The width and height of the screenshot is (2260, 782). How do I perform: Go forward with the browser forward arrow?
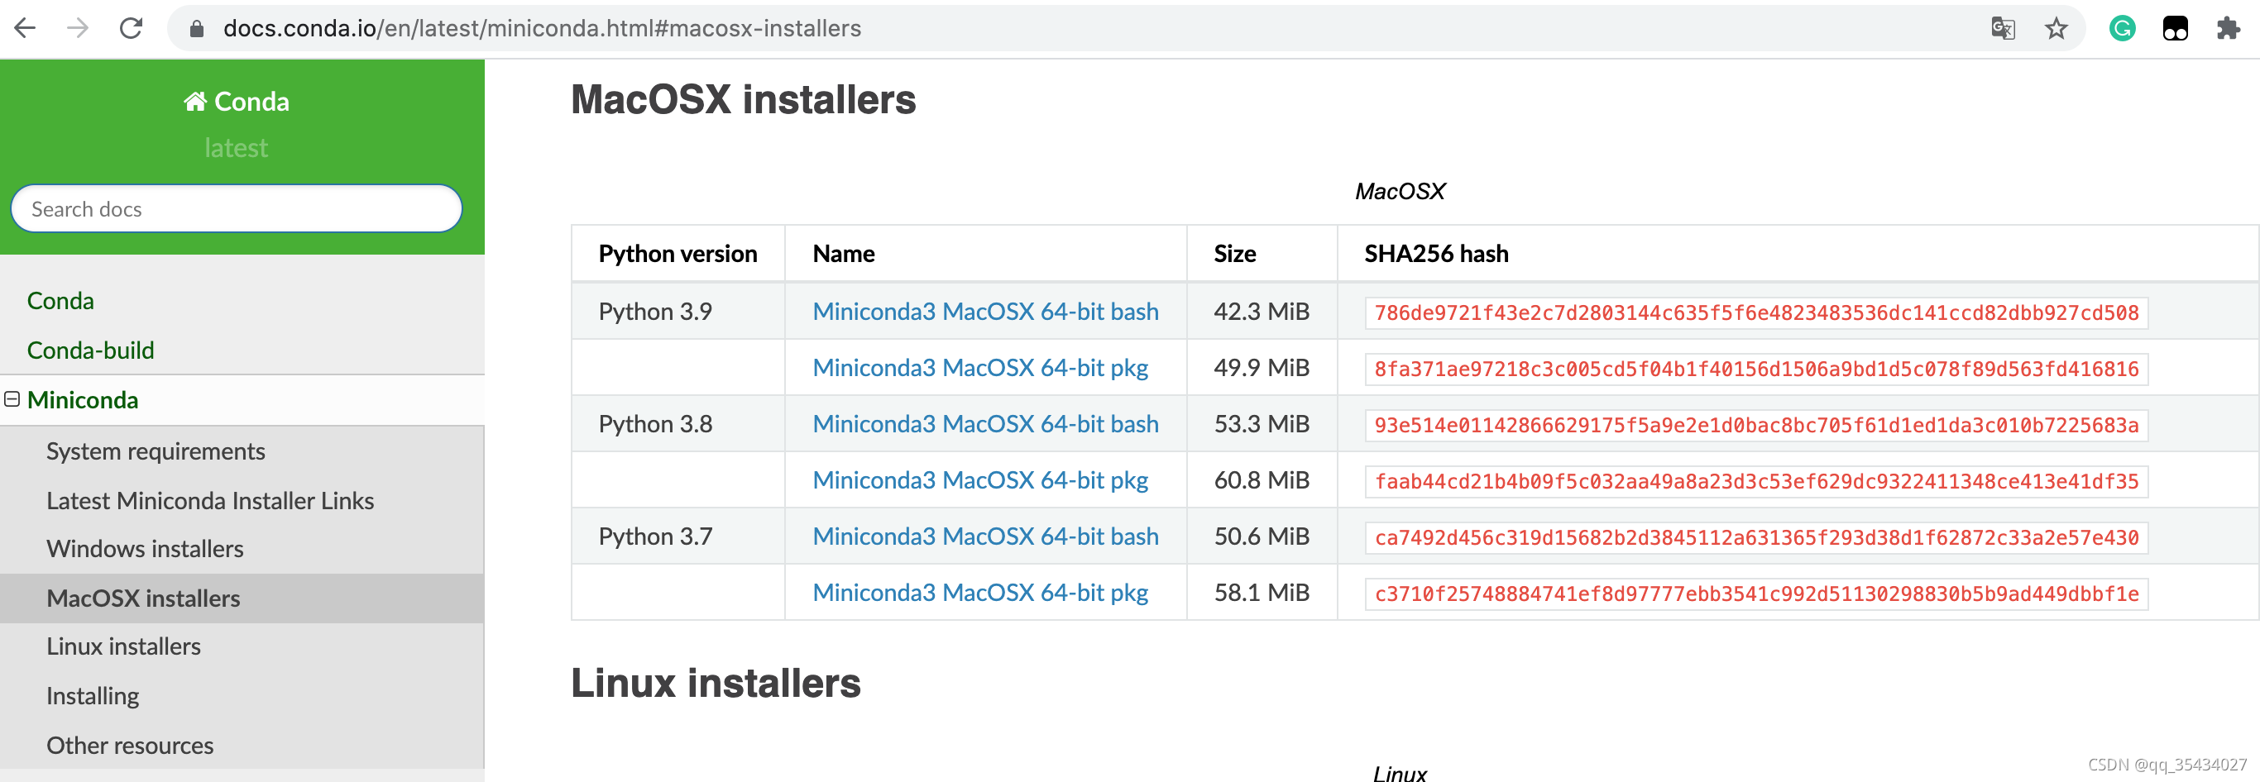tap(78, 29)
